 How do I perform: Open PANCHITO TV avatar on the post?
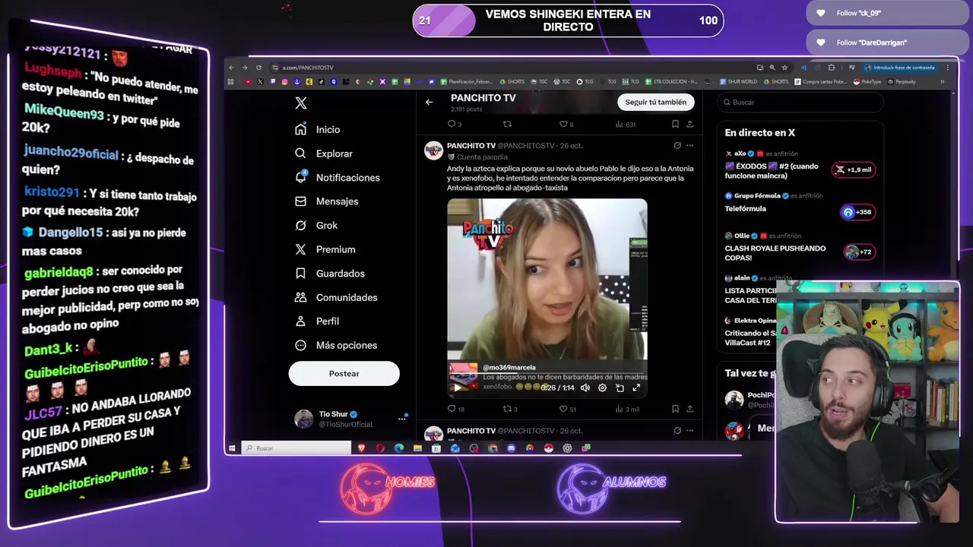(x=433, y=150)
